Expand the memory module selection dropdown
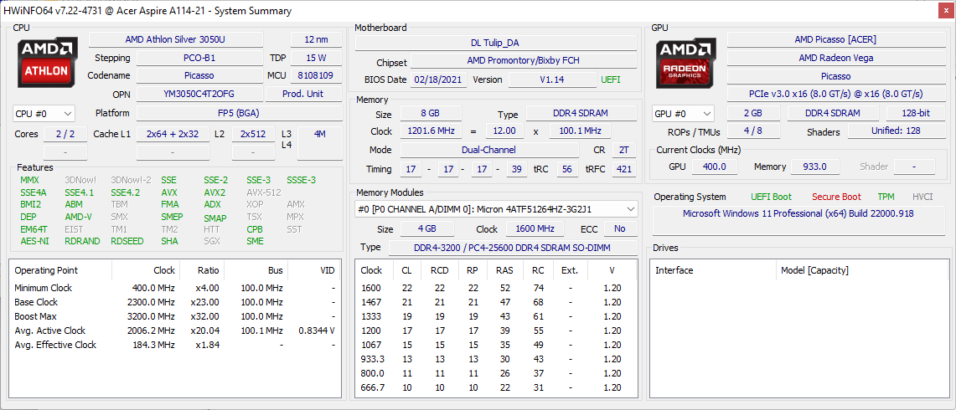Viewport: 956px width, 410px height. tap(496, 209)
